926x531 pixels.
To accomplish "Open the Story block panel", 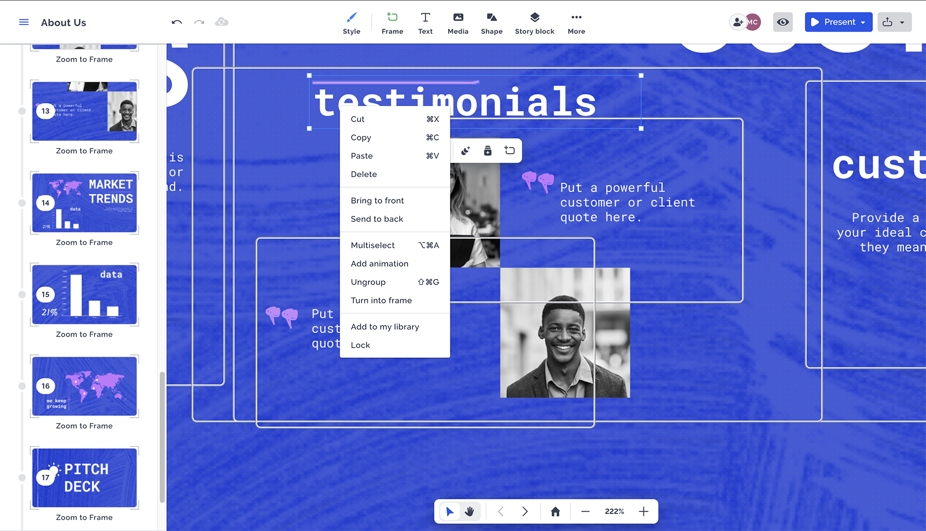I will (x=534, y=23).
